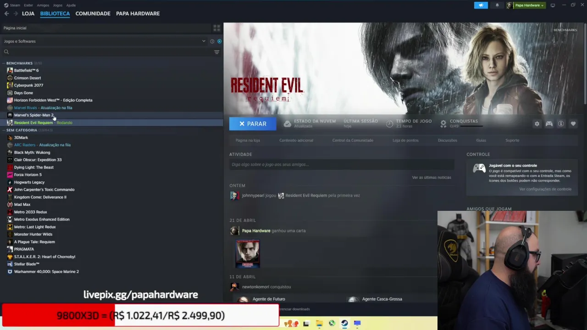Viewport: 587px width, 330px height.
Task: Open Conteúdo adicional link
Action: (x=296, y=140)
